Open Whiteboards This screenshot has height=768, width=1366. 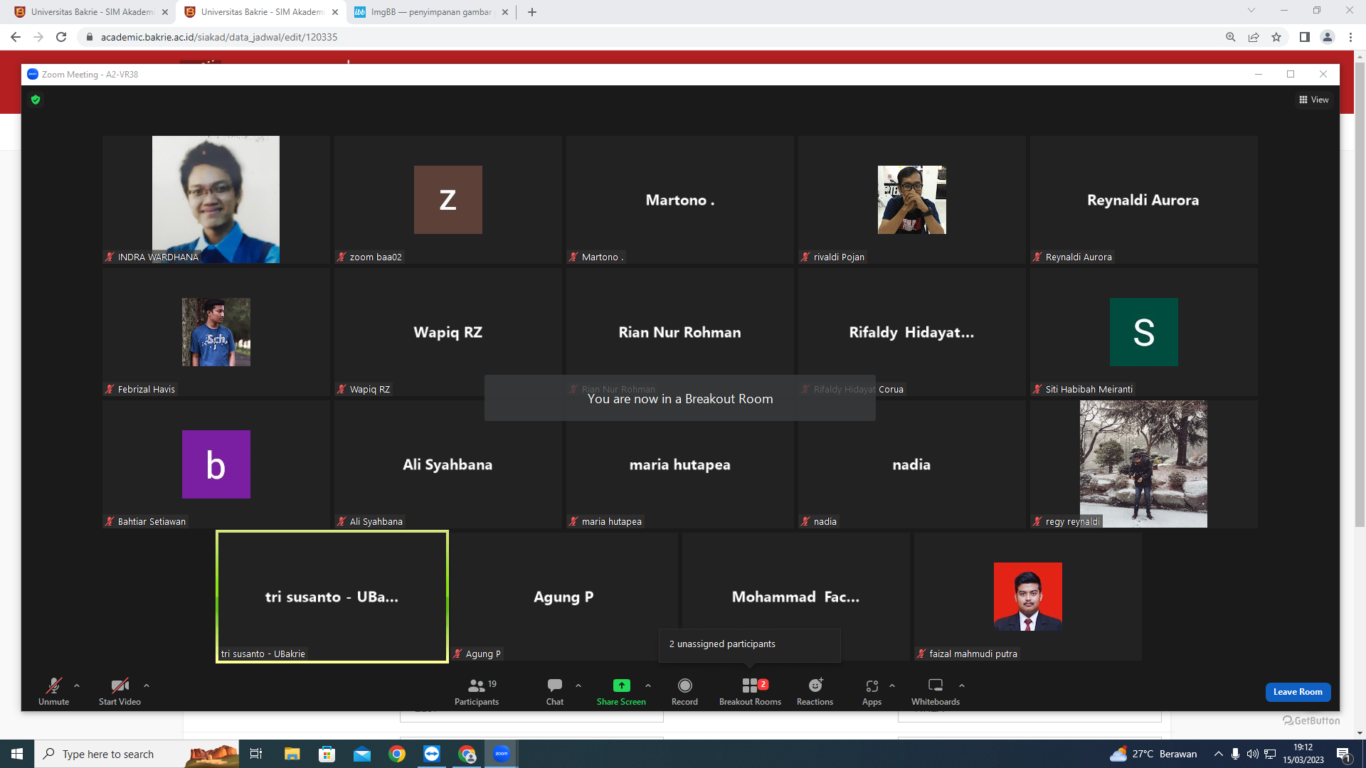pyautogui.click(x=936, y=691)
